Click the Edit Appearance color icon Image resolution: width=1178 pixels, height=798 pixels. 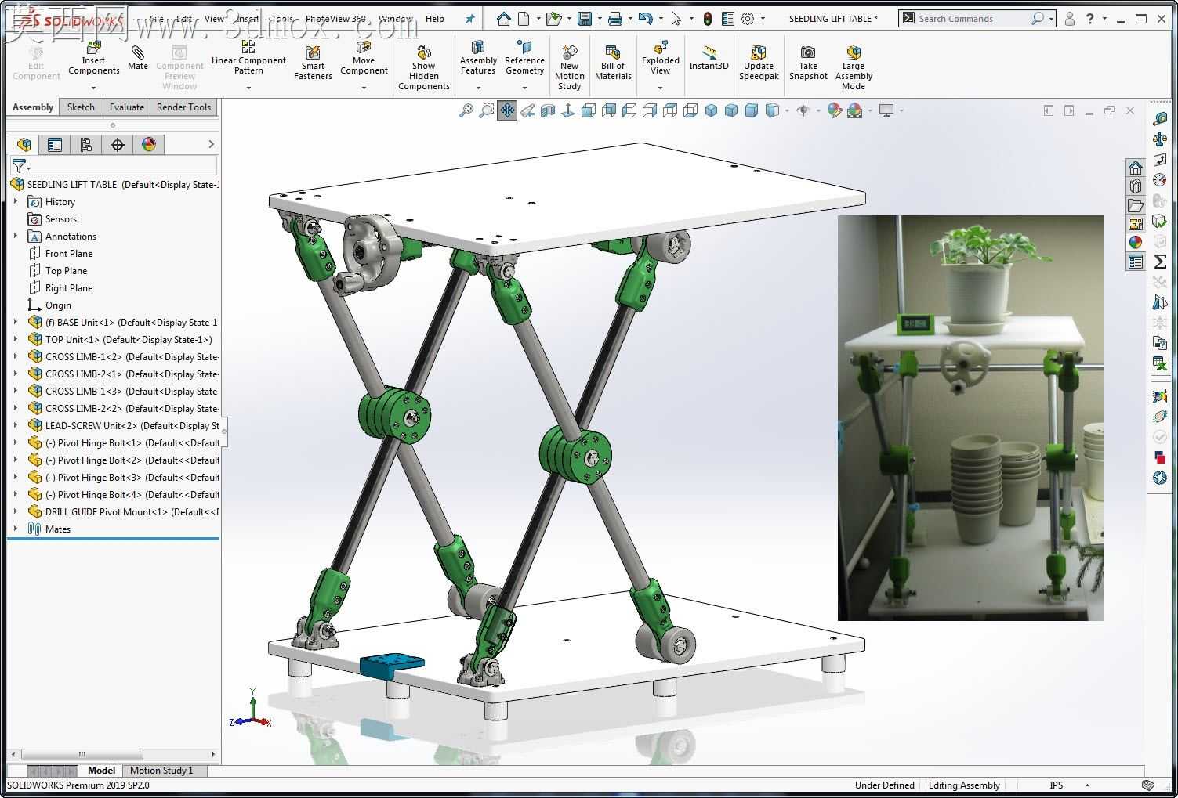coord(834,110)
